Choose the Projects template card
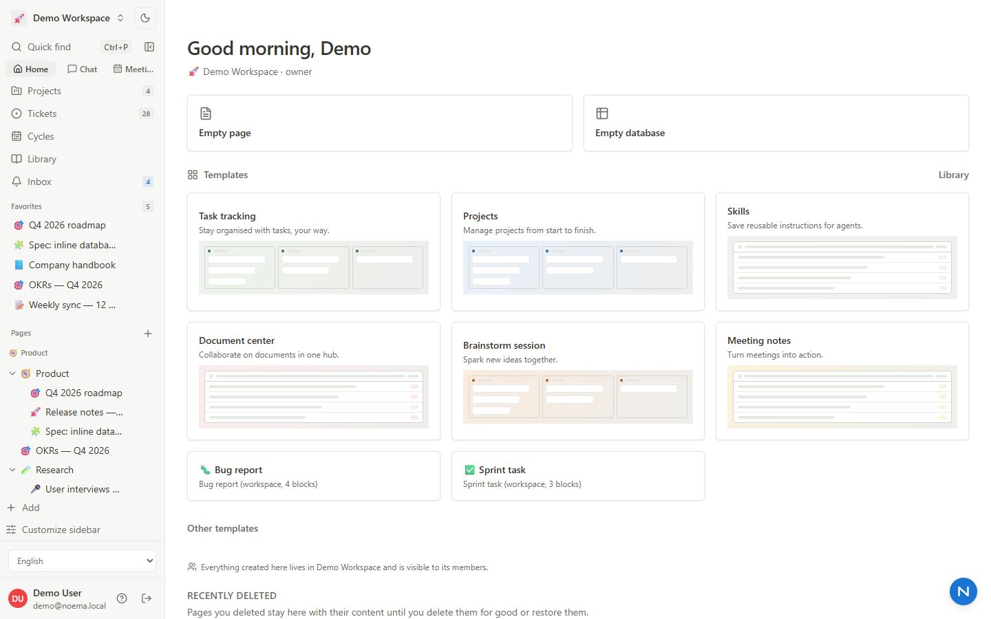 click(x=578, y=252)
